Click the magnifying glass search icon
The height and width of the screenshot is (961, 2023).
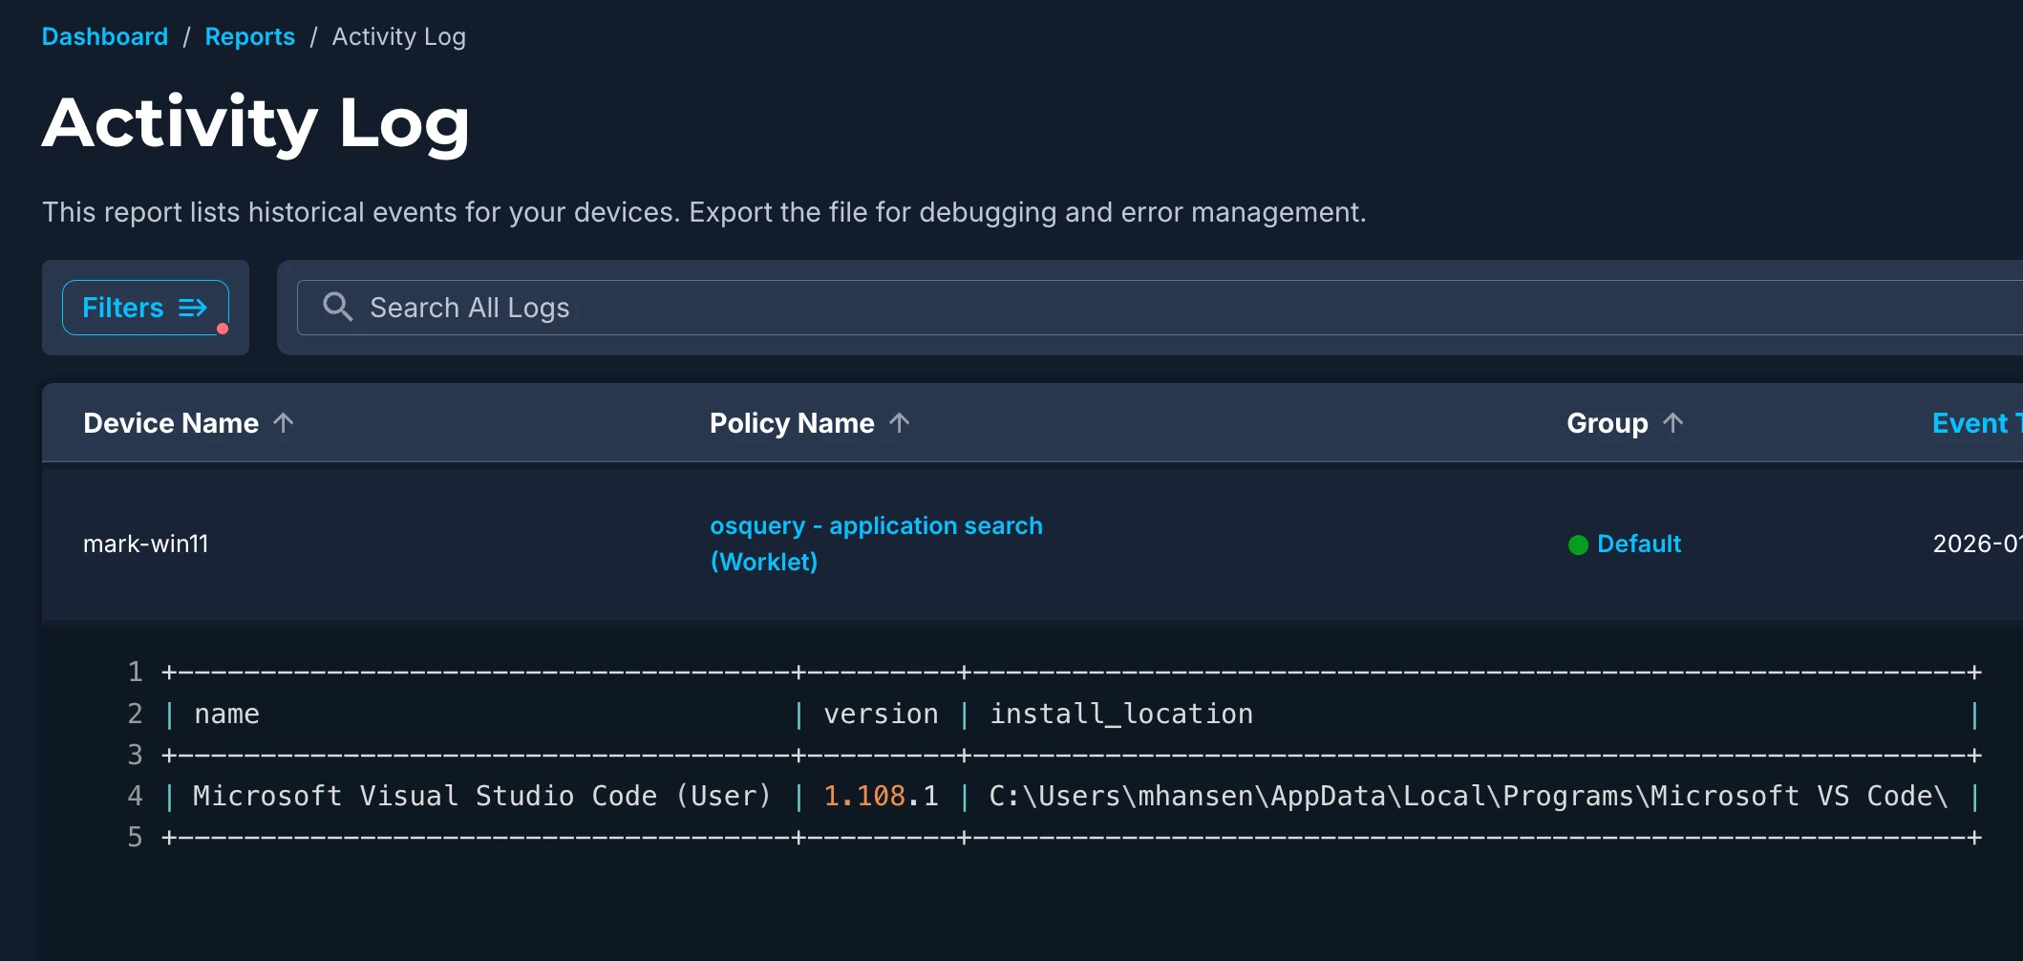pyautogui.click(x=337, y=307)
